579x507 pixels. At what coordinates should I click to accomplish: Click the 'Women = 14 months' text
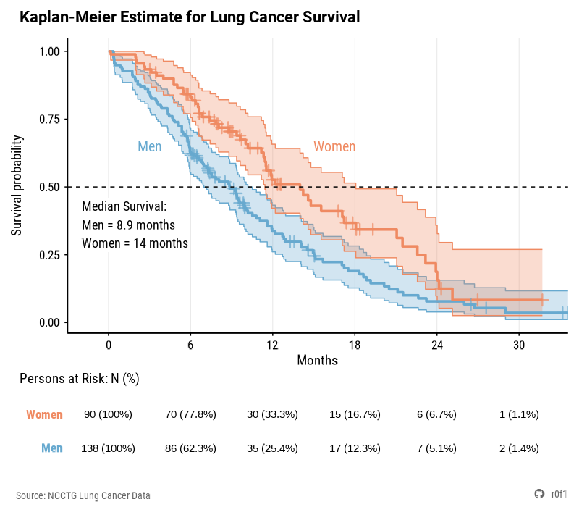point(135,243)
